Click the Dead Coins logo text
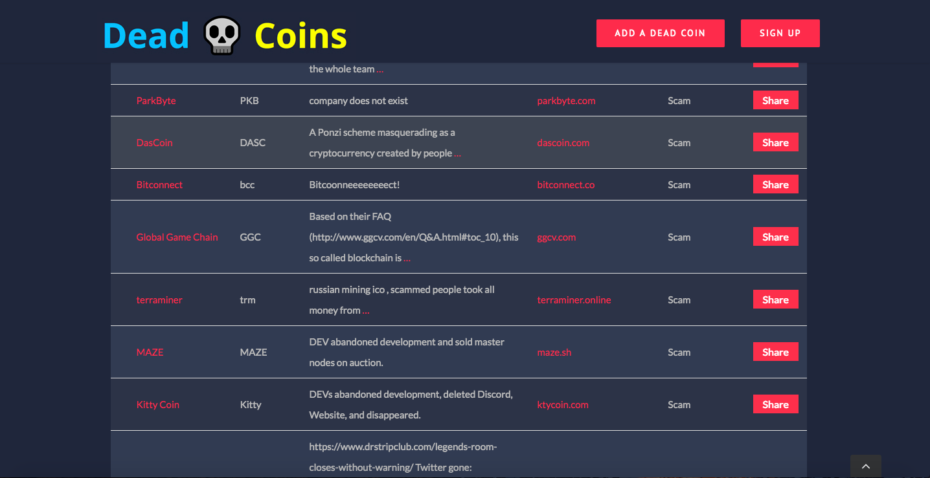Viewport: 930px width, 478px height. point(225,35)
